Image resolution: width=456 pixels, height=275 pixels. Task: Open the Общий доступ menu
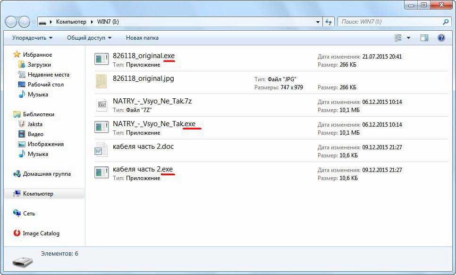[89, 38]
